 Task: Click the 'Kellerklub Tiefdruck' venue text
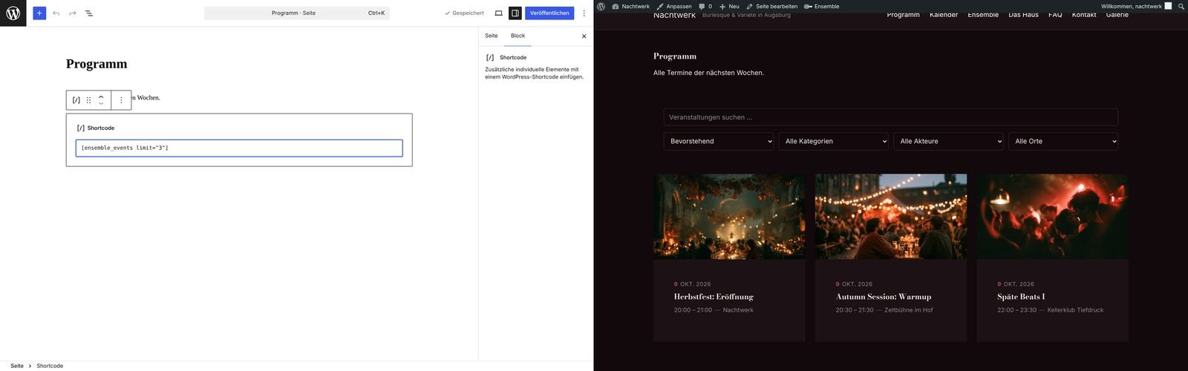pyautogui.click(x=1075, y=310)
